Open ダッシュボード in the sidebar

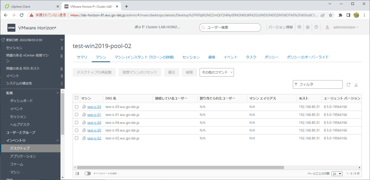tap(21, 101)
